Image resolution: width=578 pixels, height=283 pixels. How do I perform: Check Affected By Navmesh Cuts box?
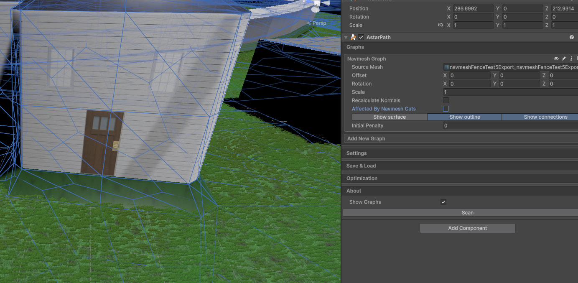click(x=446, y=109)
